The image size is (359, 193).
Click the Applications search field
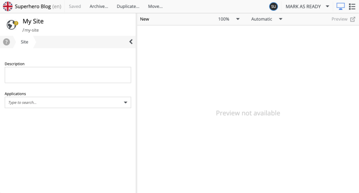[x=63, y=102]
